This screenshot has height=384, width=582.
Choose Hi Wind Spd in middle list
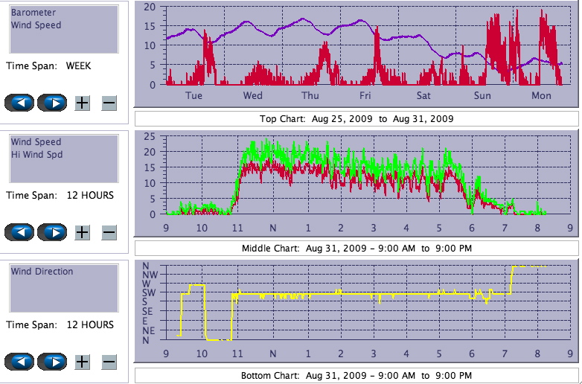click(36, 154)
